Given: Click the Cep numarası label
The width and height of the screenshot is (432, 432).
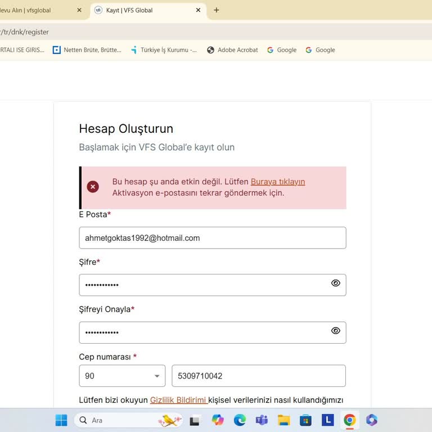Looking at the screenshot, I should 105,357.
